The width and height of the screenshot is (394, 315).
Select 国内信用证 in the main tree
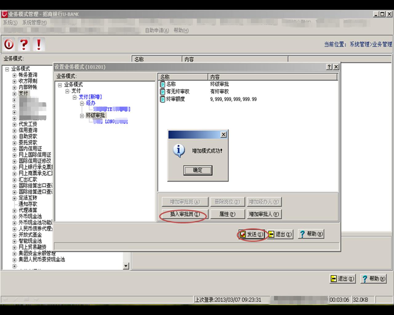30,149
